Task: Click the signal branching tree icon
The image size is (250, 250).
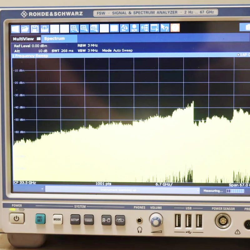Action: click(x=144, y=28)
